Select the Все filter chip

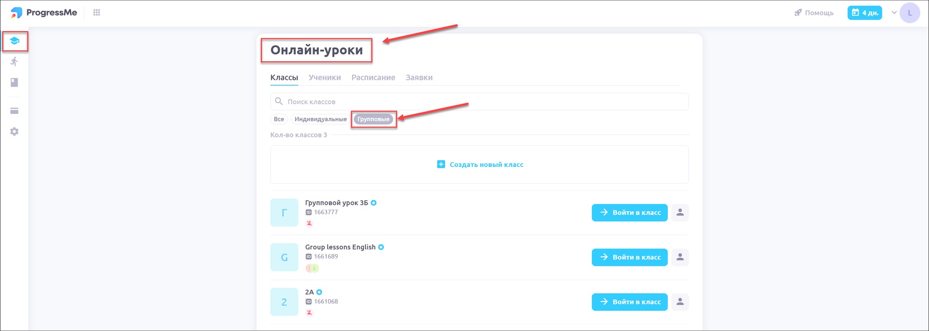[x=279, y=119]
